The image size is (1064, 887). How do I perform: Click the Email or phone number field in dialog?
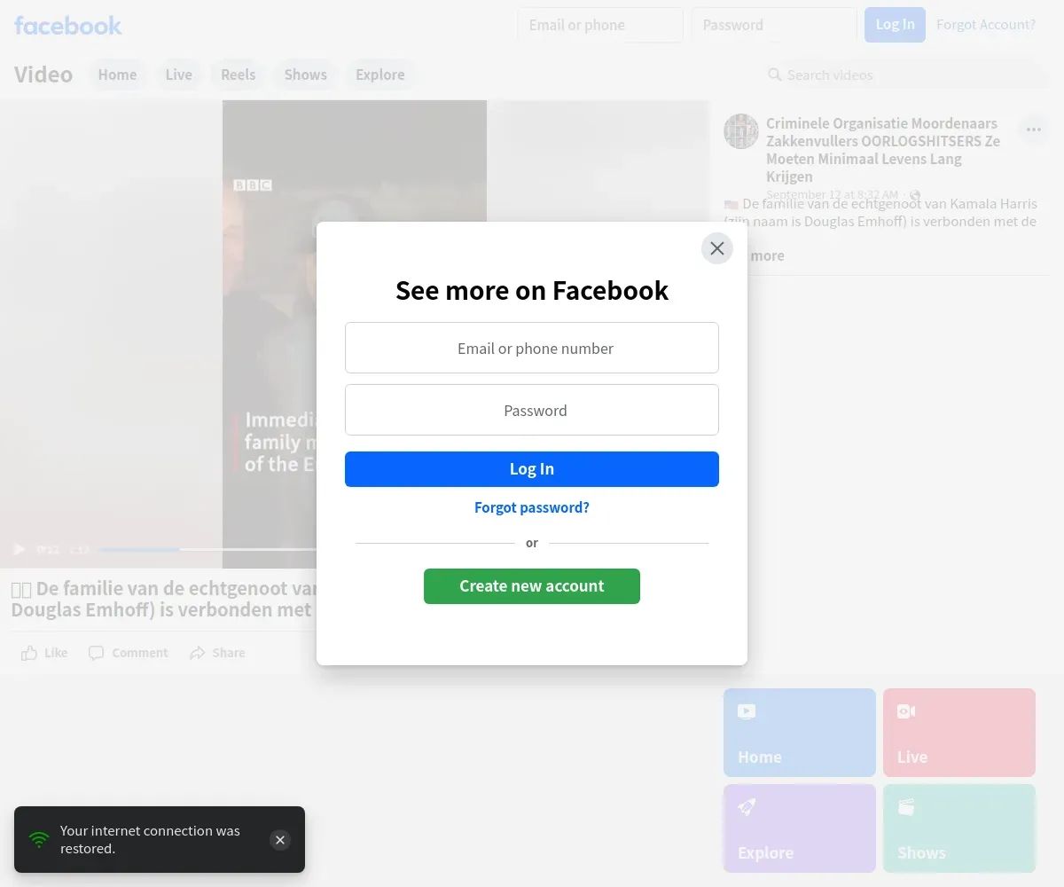(532, 348)
